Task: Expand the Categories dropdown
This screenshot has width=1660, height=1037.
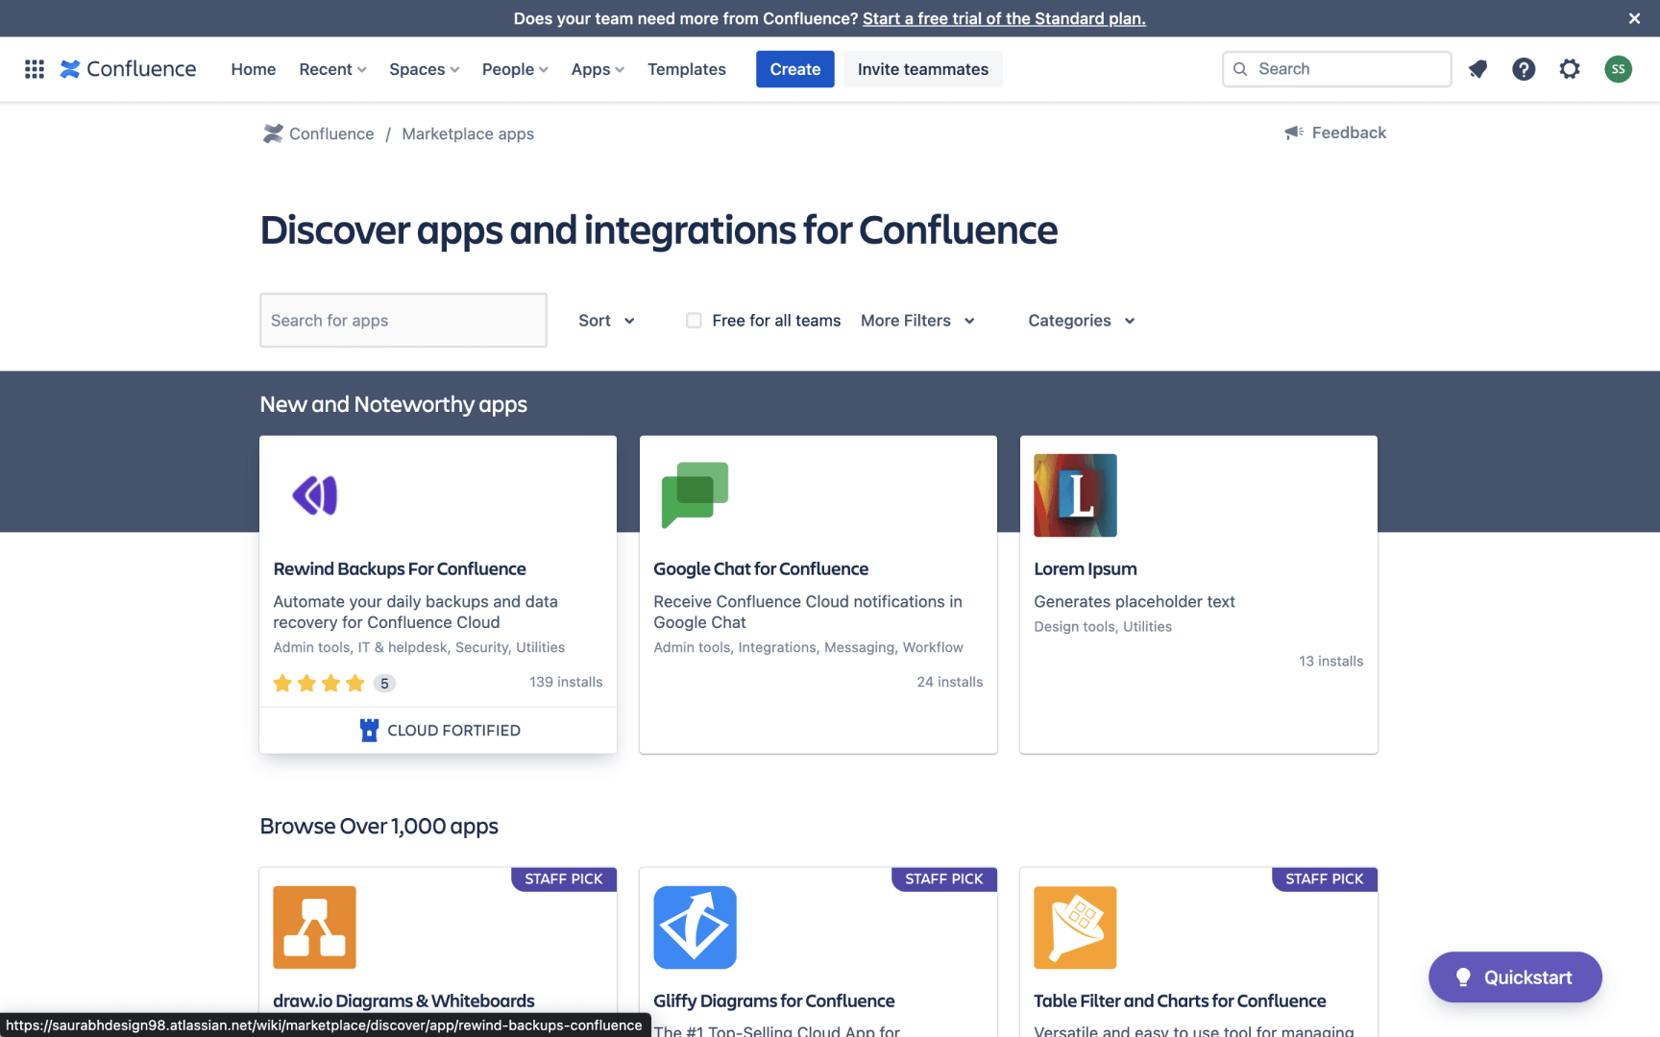Action: pyautogui.click(x=1081, y=321)
